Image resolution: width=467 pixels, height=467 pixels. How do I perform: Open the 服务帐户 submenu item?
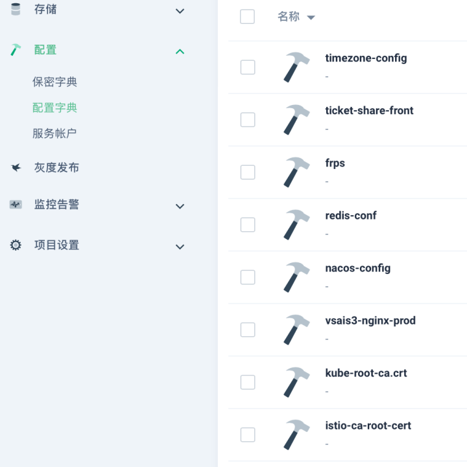54,133
